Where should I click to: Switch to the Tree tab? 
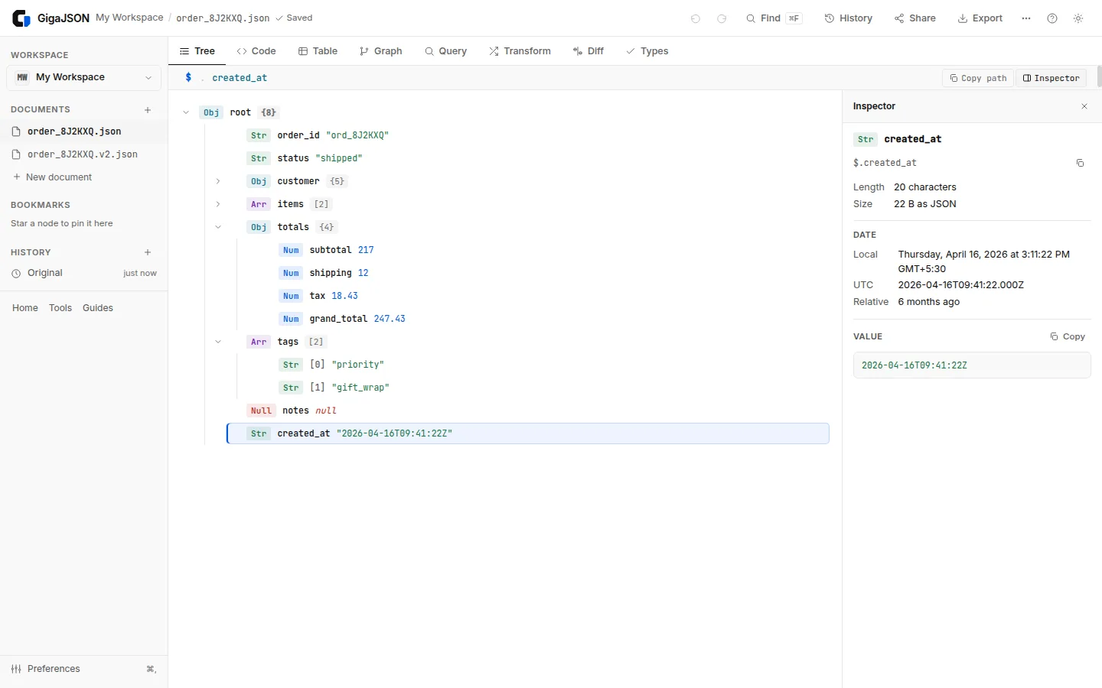pos(197,51)
